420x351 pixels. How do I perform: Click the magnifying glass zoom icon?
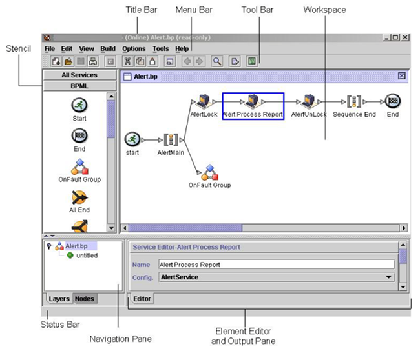click(218, 62)
